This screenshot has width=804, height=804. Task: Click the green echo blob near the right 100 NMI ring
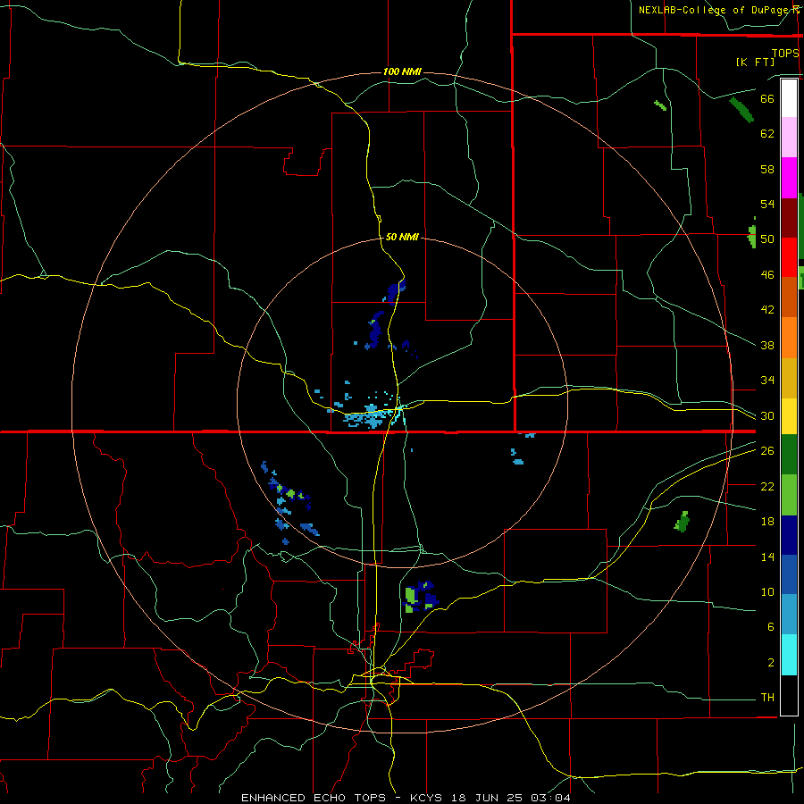tap(682, 522)
